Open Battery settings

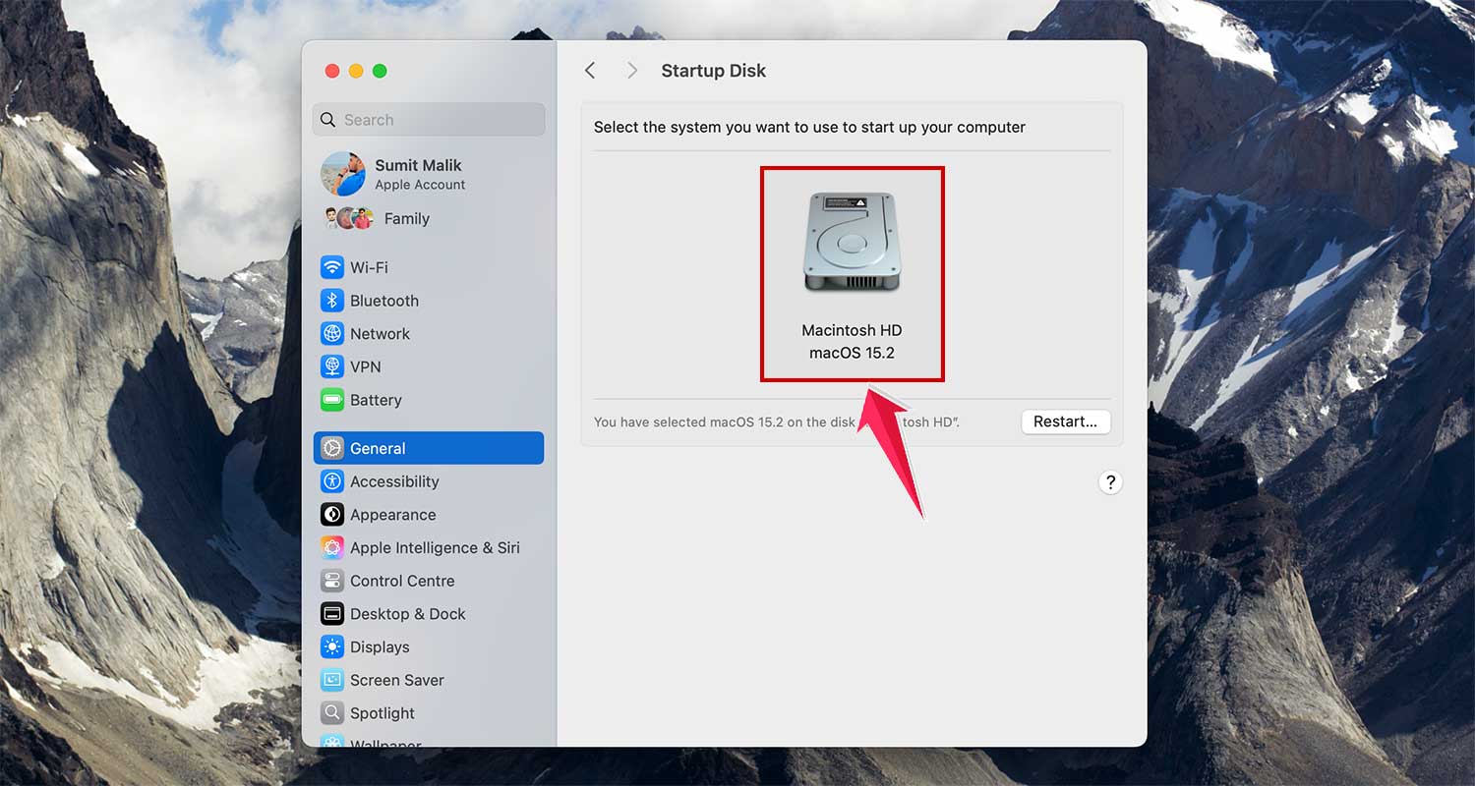pyautogui.click(x=376, y=400)
